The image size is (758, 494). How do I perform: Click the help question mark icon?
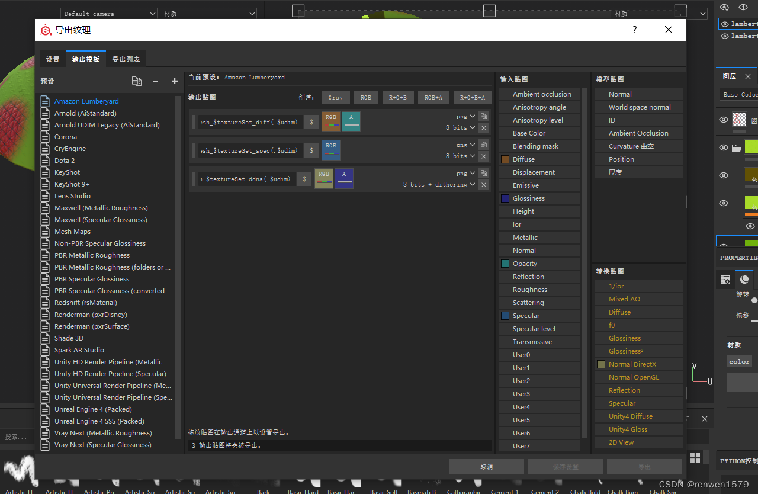635,30
